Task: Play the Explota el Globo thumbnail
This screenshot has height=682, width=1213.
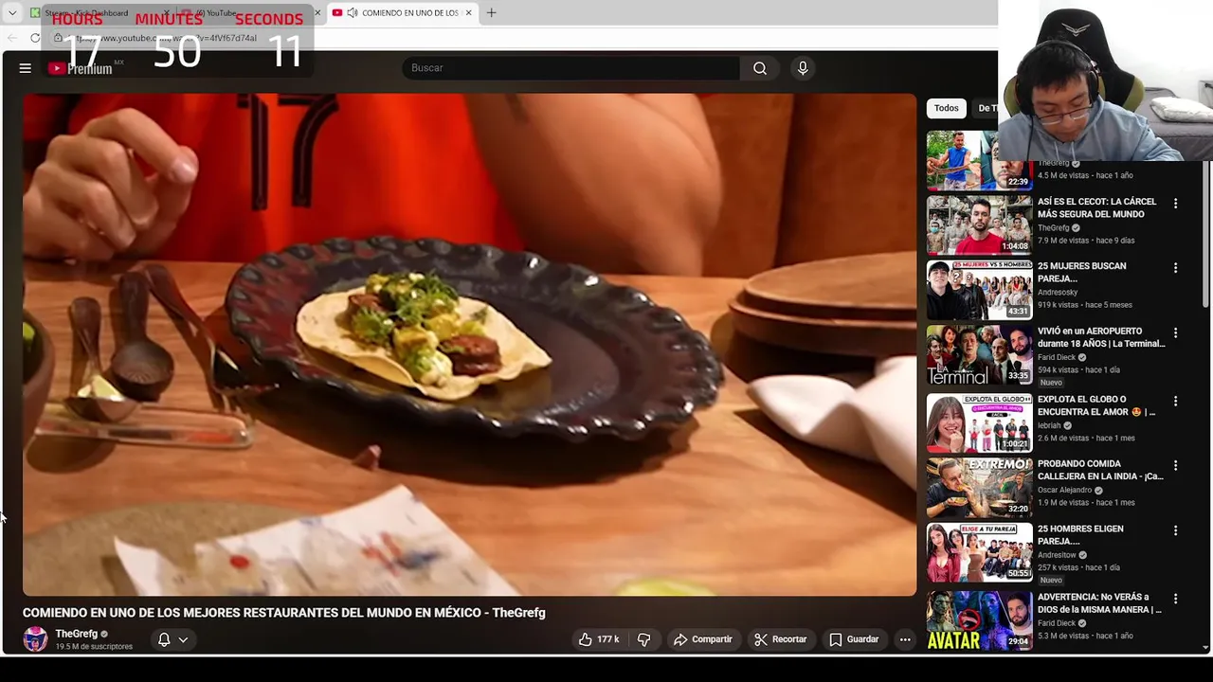Action: [979, 422]
